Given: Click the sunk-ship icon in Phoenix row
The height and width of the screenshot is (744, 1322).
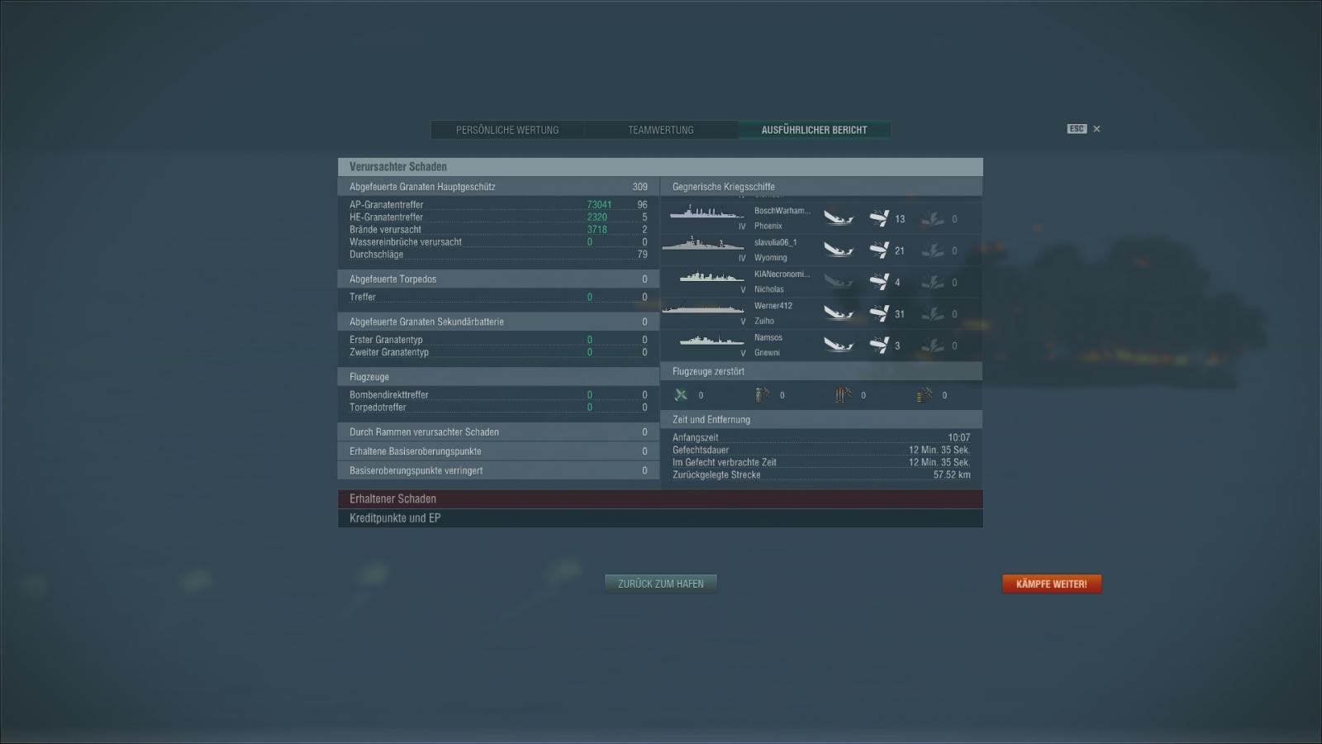Looking at the screenshot, I should click(x=839, y=218).
